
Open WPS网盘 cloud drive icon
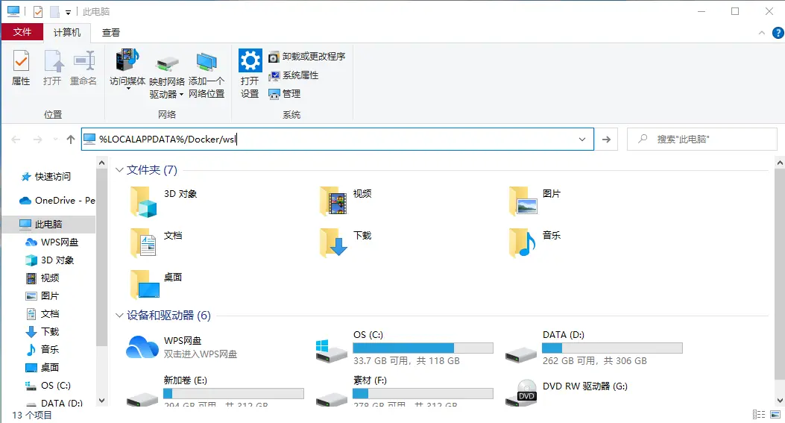143,347
